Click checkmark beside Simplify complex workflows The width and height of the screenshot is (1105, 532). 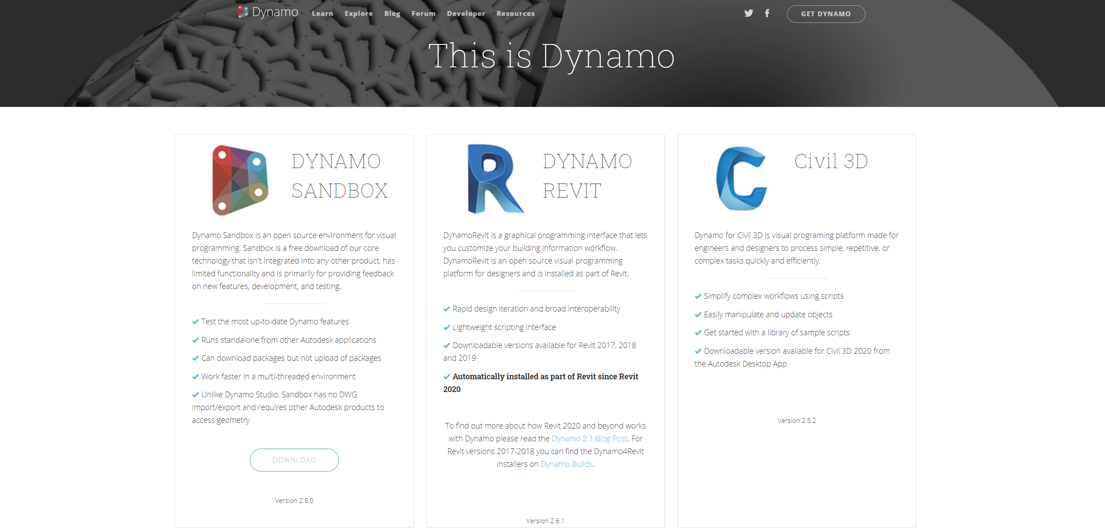coord(698,296)
